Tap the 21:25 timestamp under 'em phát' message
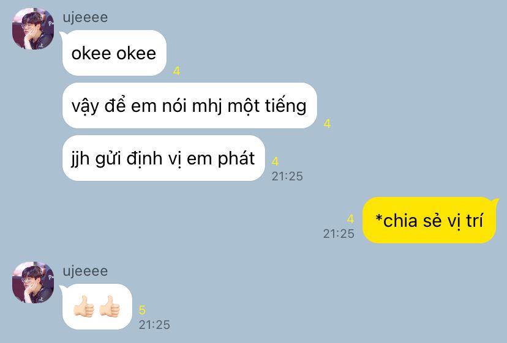This screenshot has height=343, width=507. [287, 176]
